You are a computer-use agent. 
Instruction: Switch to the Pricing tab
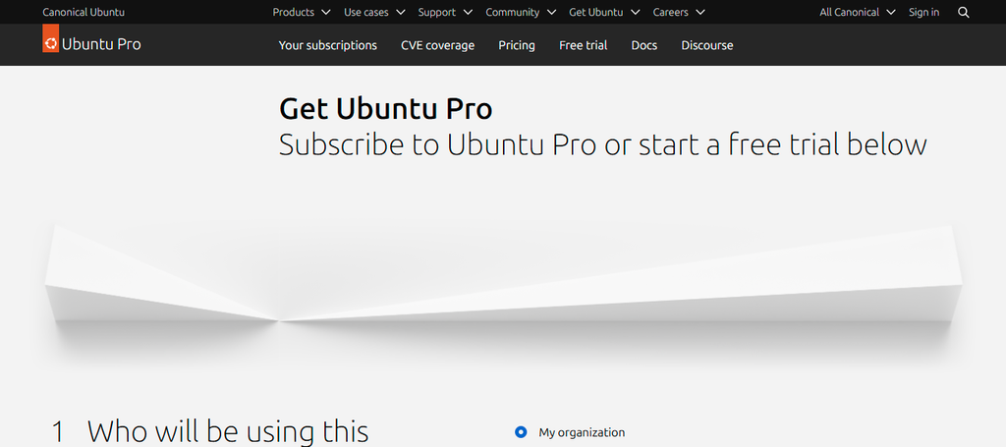coord(517,45)
